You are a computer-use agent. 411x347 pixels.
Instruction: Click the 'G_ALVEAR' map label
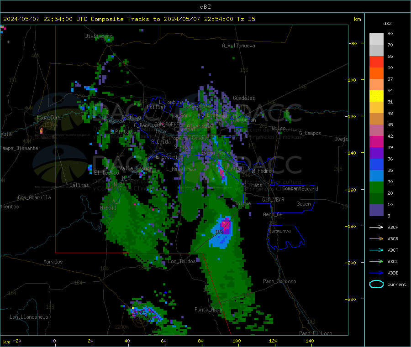click(x=273, y=200)
